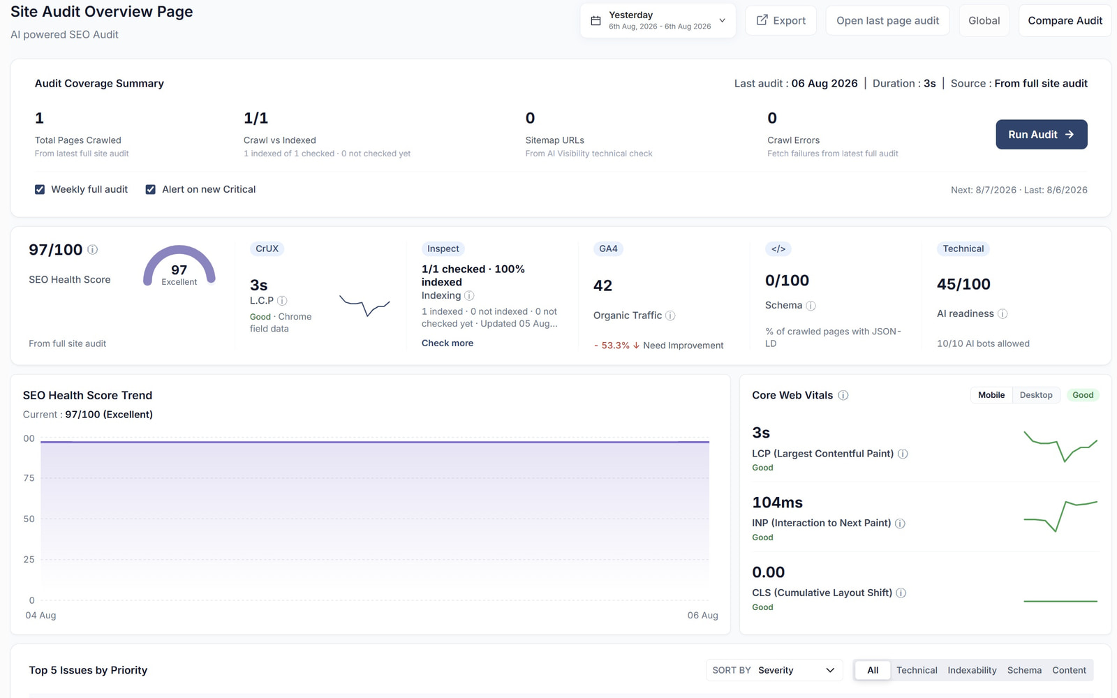
Task: Click the calendar icon in date picker
Action: (596, 21)
